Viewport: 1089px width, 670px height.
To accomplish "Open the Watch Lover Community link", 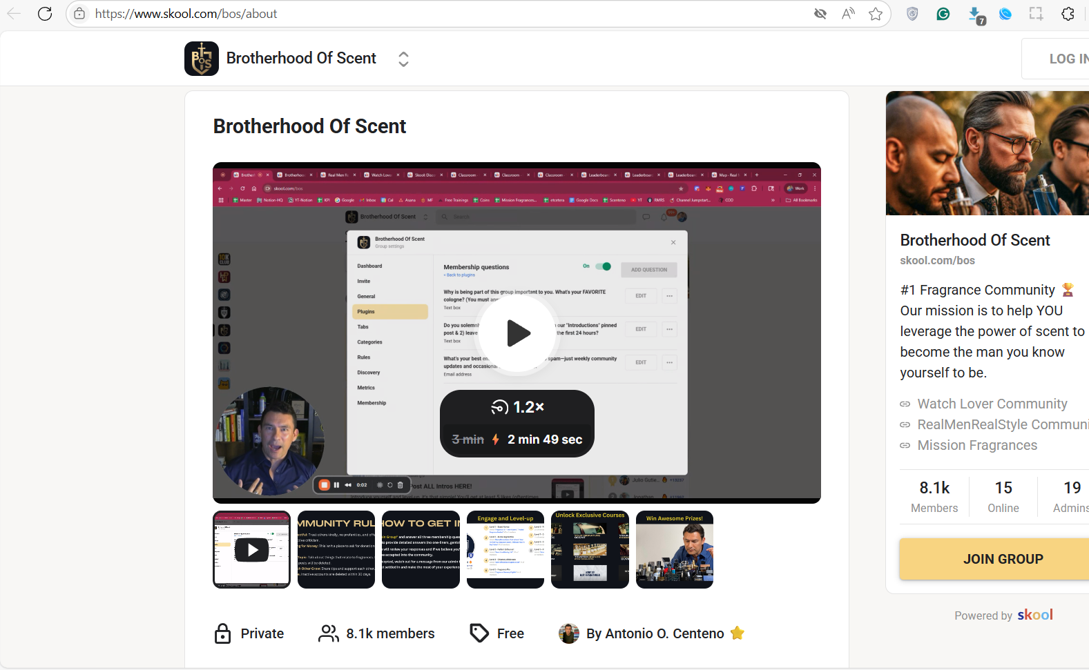I will click(992, 404).
